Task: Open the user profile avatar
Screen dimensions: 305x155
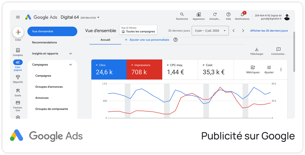Action: pos(287,17)
